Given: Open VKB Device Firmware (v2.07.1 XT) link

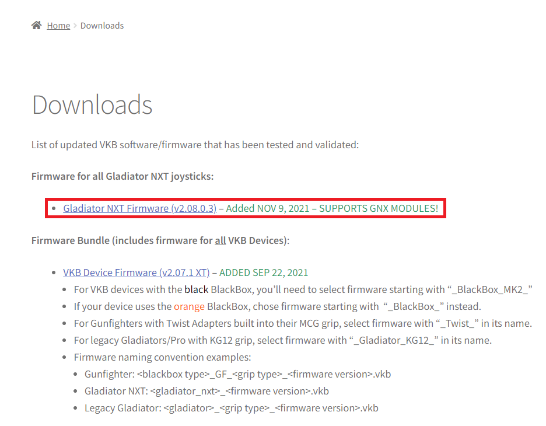Looking at the screenshot, I should click(136, 273).
